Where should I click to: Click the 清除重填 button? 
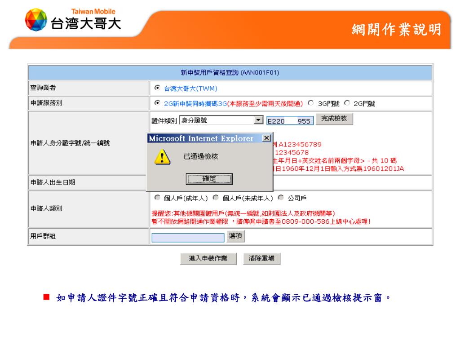[x=261, y=258]
